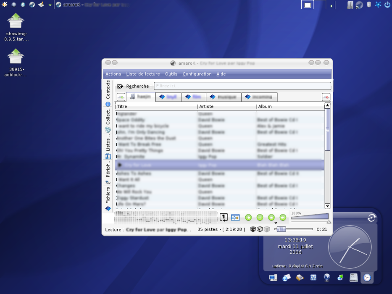Click the blue playlist-window toggle icon
Screen dimensions: 392x294
[235, 218]
